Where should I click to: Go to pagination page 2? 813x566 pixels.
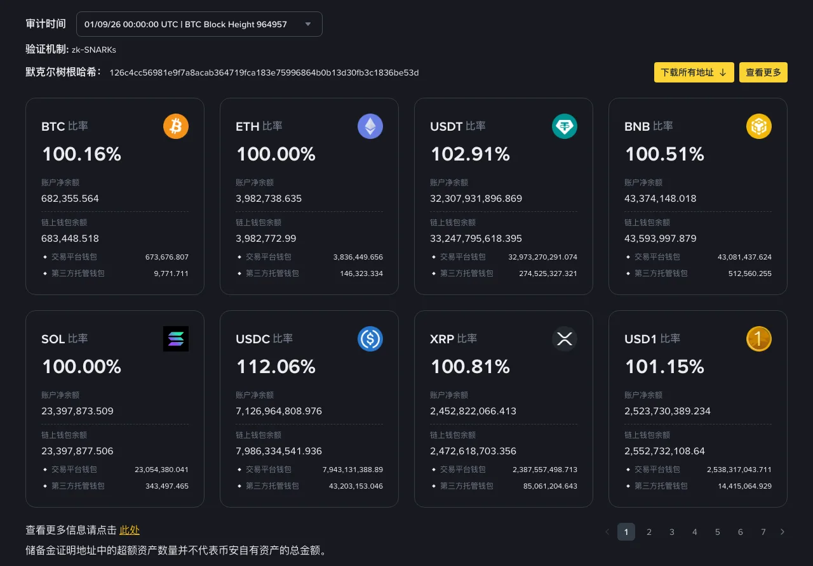[649, 532]
